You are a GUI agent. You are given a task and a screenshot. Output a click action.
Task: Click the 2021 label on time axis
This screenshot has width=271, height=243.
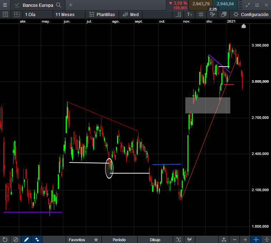click(231, 21)
